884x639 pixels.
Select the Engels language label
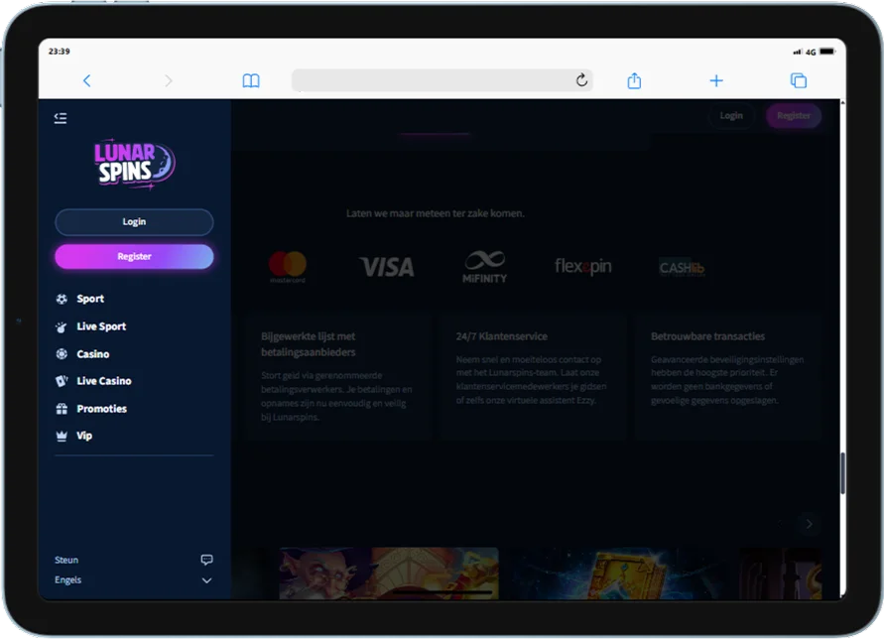click(x=67, y=579)
